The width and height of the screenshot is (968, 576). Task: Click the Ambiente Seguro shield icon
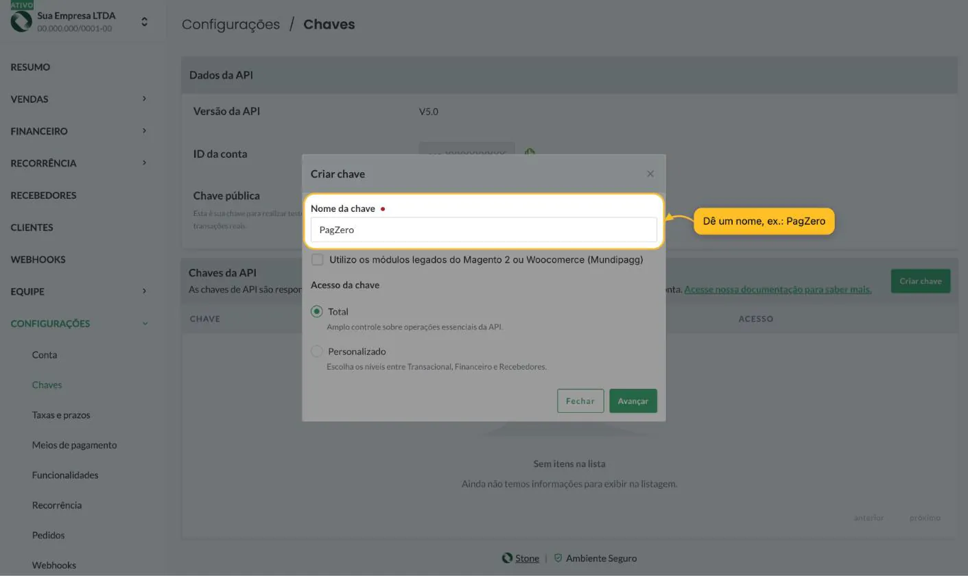(x=558, y=558)
